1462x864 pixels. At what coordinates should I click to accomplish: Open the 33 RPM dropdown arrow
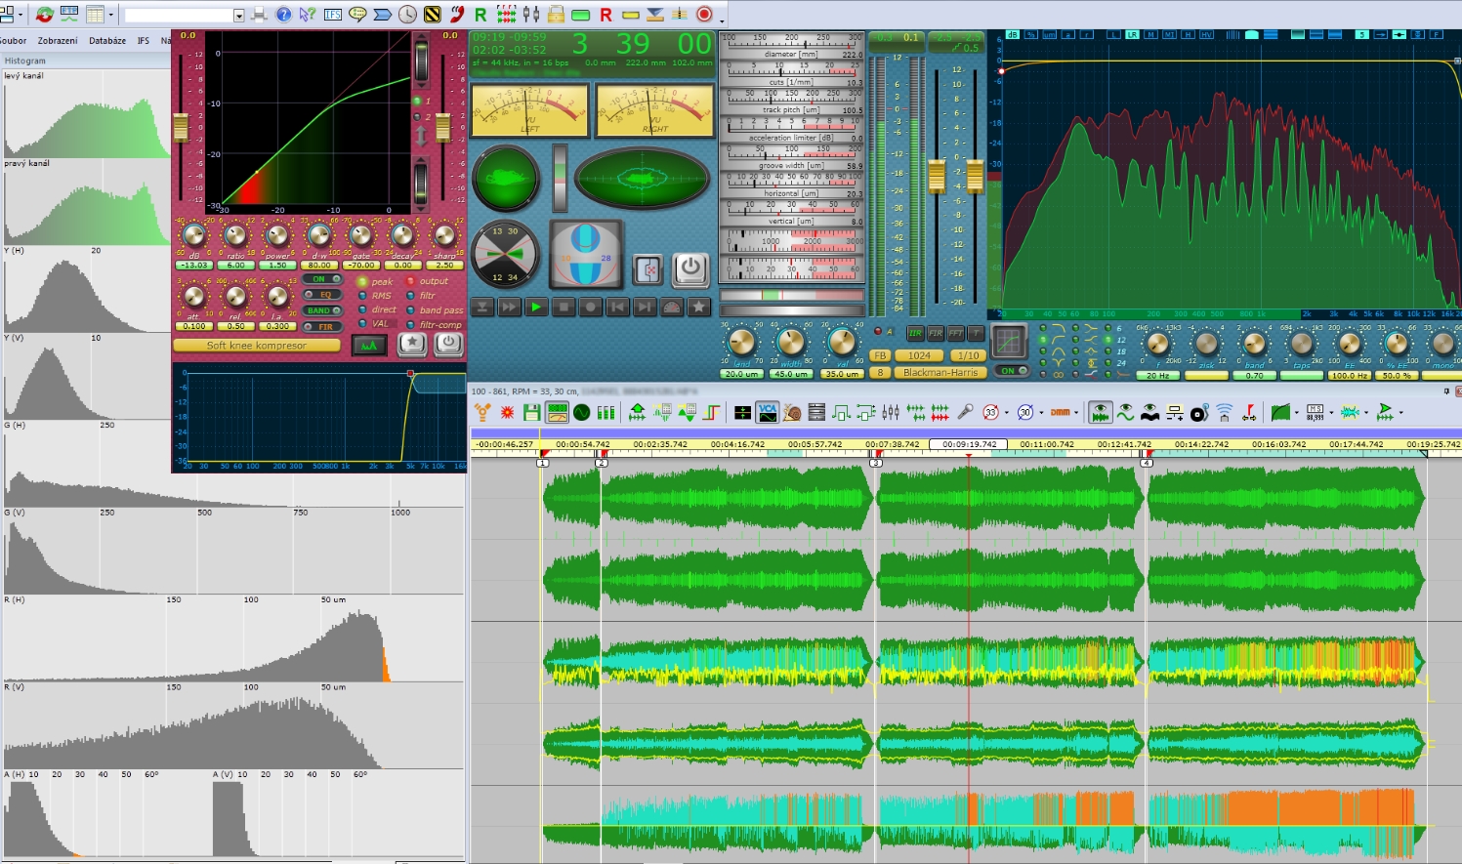1006,412
